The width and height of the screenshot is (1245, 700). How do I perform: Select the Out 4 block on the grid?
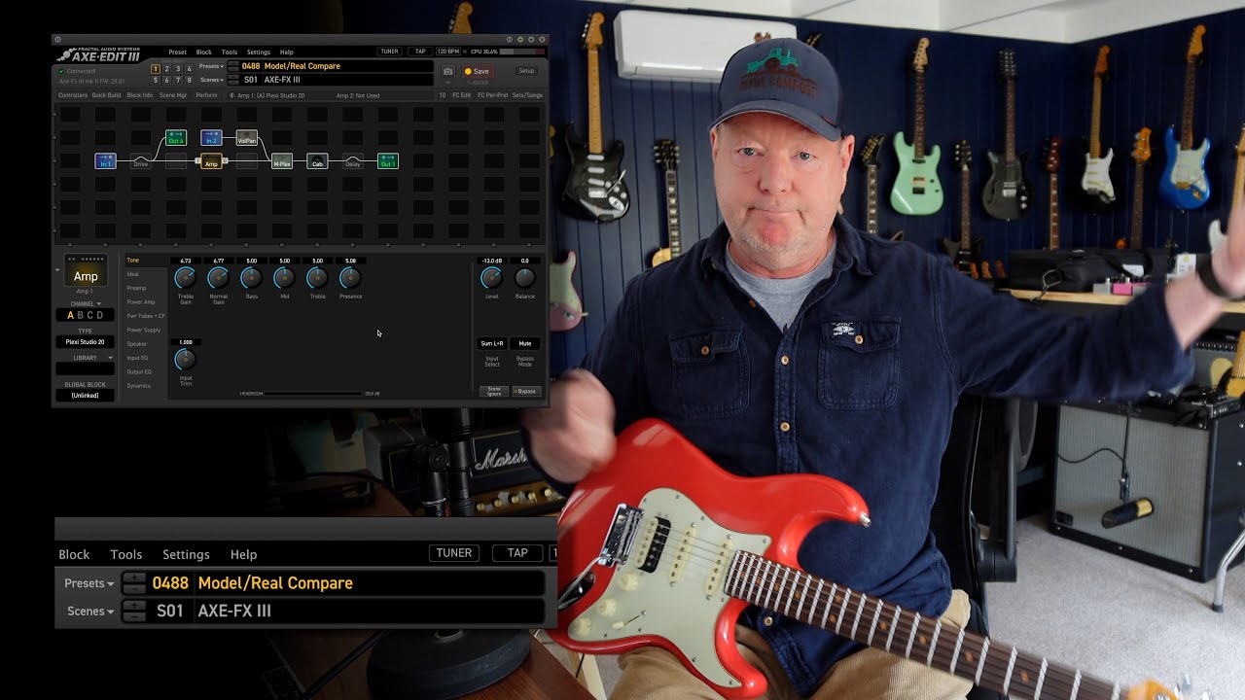176,138
